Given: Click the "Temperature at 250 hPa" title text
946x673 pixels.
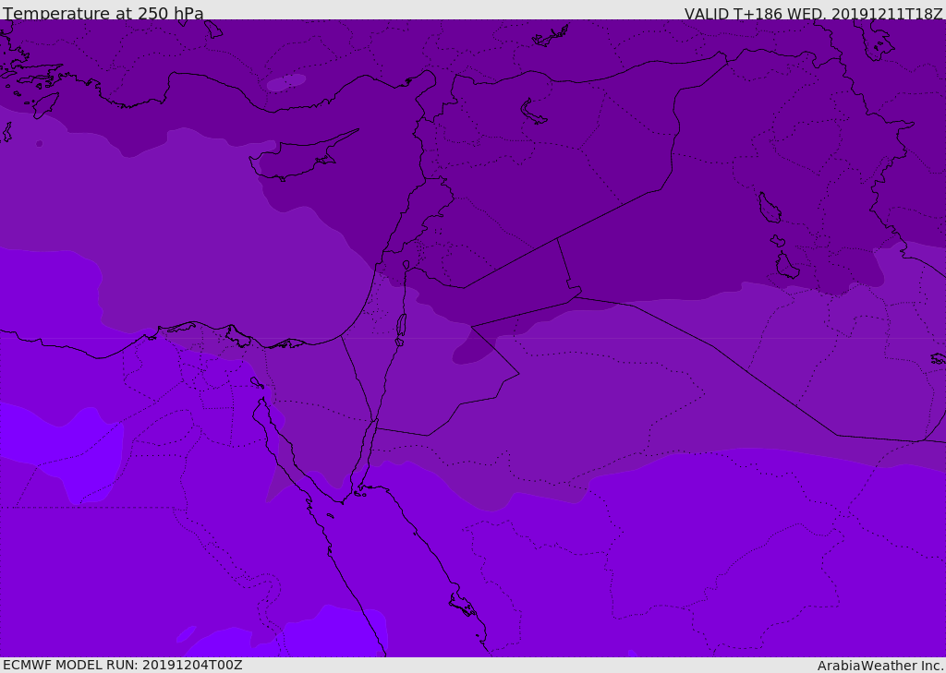Looking at the screenshot, I should pyautogui.click(x=103, y=13).
